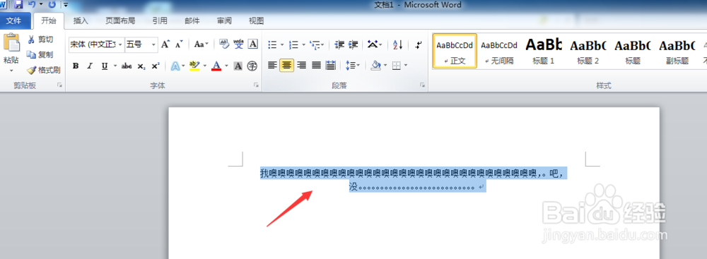
Task: Align text left
Action: pos(272,66)
